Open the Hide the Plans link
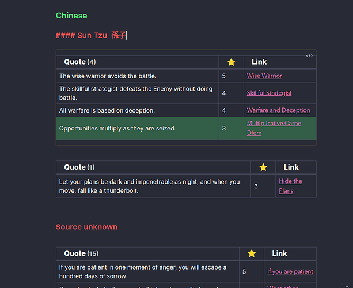Viewport: 353px width, 288px height. (290, 186)
